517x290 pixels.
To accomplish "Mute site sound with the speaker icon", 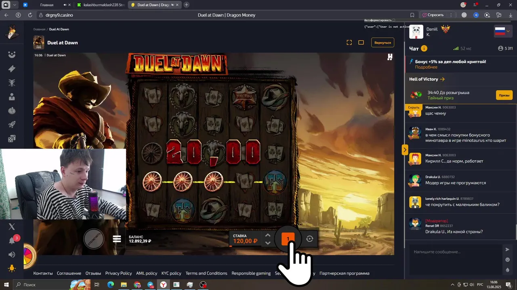I will [x=12, y=255].
